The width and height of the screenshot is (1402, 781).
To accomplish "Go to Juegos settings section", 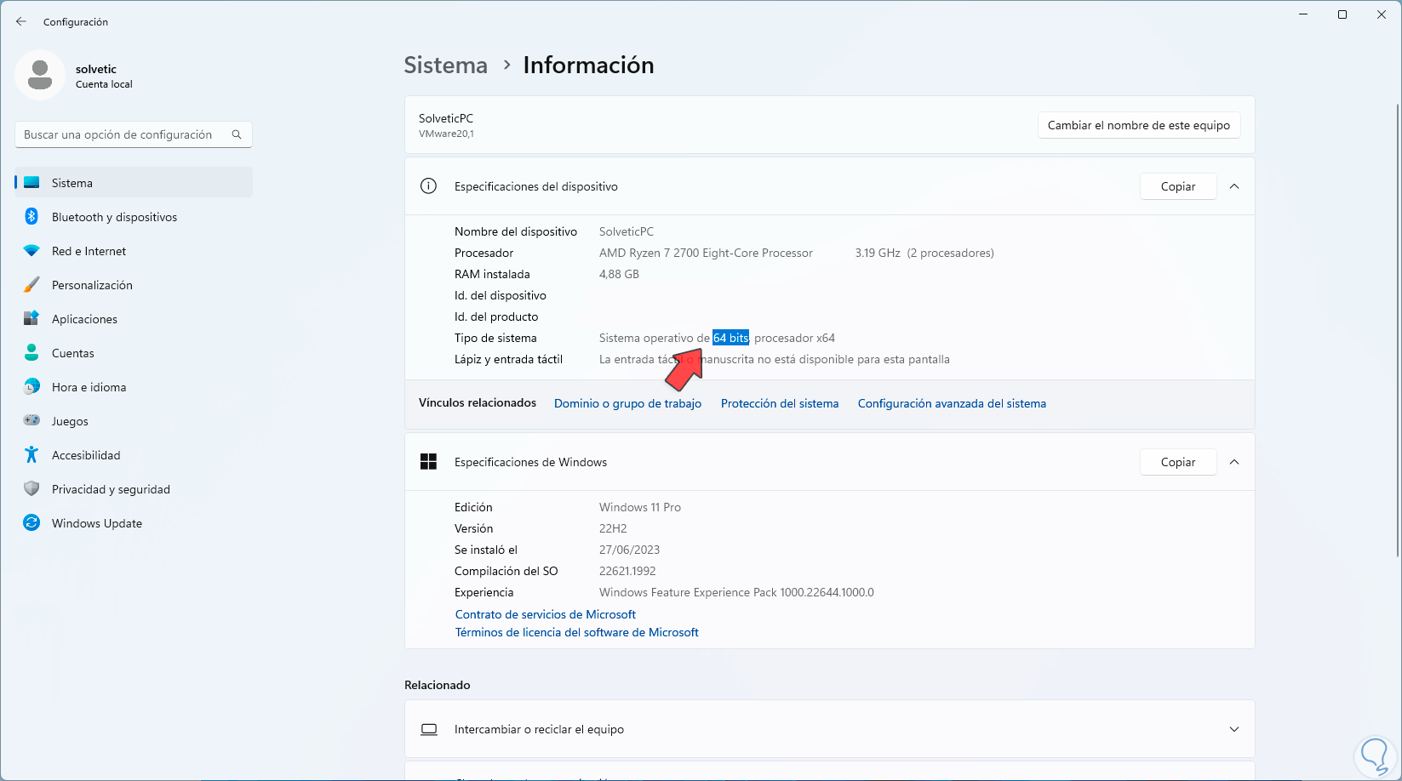I will tap(70, 421).
